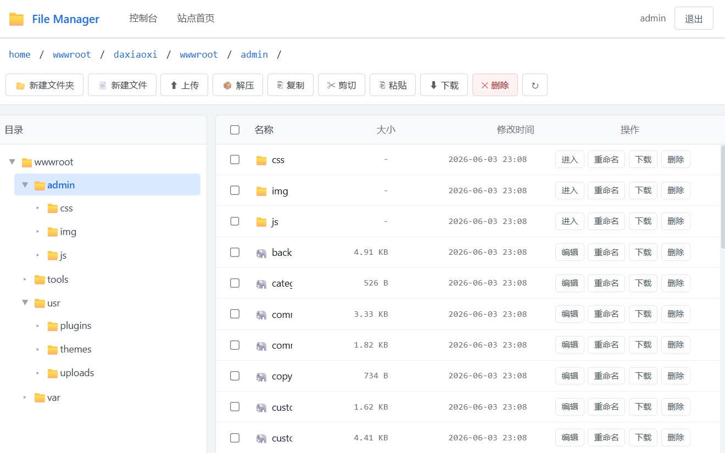The width and height of the screenshot is (725, 453).
Task: Click the Upload (上传) button
Action: [184, 85]
